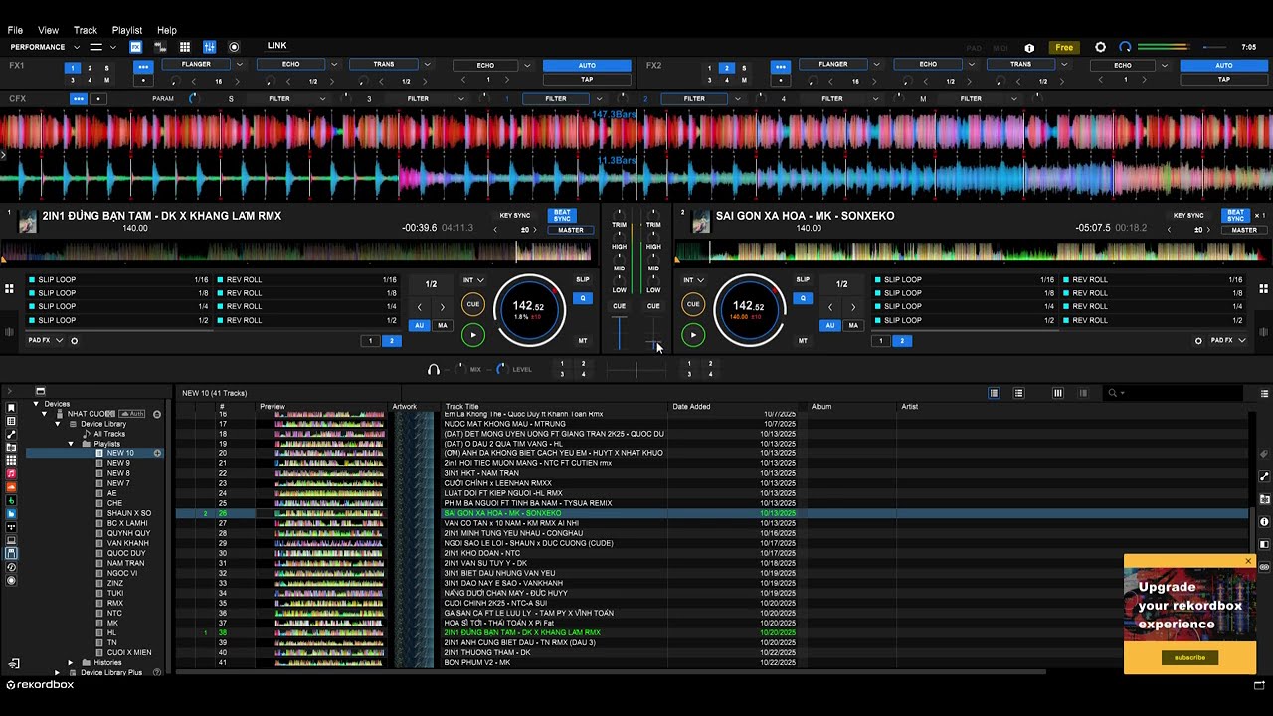Open the Playlist menu
The image size is (1273, 716).
coord(127,30)
